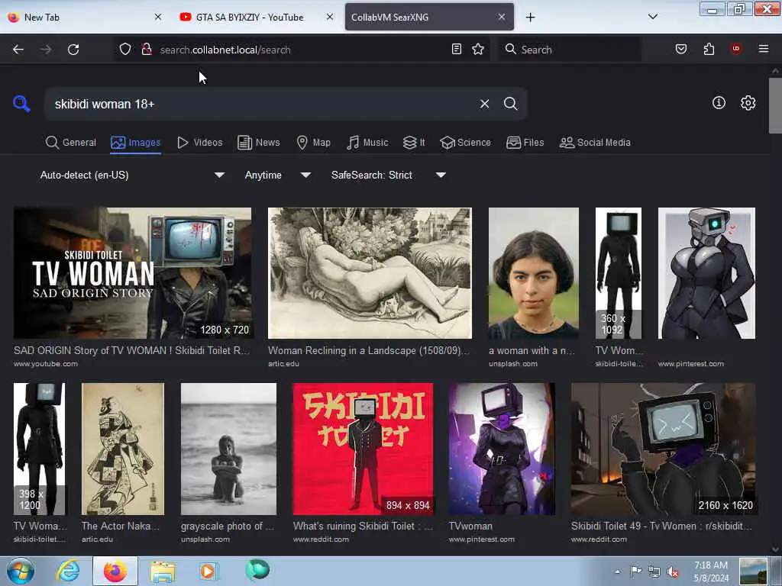782x586 pixels.
Task: Expand the SafeSearch: Strict dropdown
Action: click(x=389, y=175)
